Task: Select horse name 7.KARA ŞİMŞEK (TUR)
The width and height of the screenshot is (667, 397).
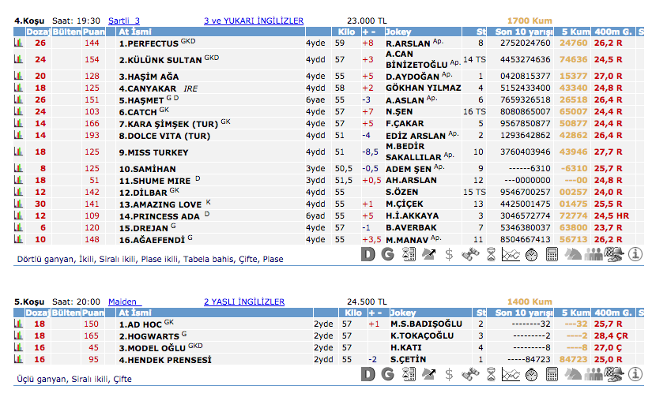Action: pos(168,124)
